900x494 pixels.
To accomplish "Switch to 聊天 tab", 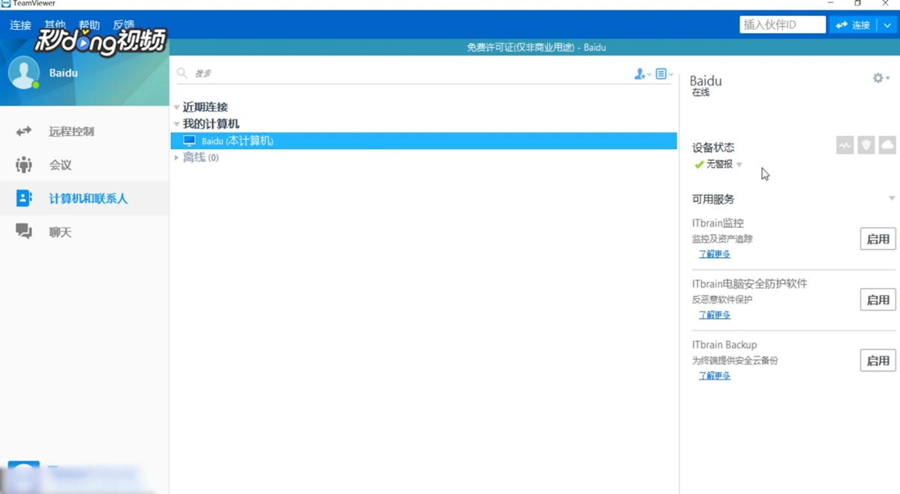I will point(84,232).
